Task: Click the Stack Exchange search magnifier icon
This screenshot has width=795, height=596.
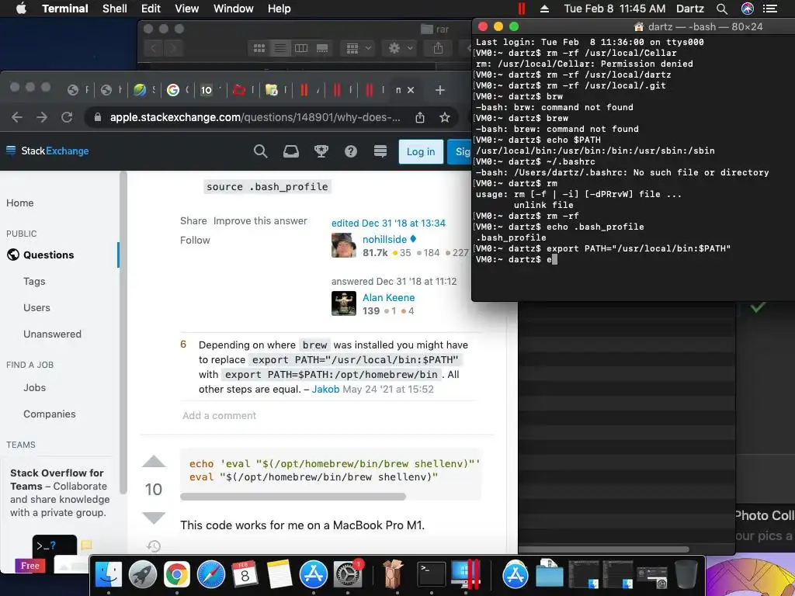Action: coord(260,151)
